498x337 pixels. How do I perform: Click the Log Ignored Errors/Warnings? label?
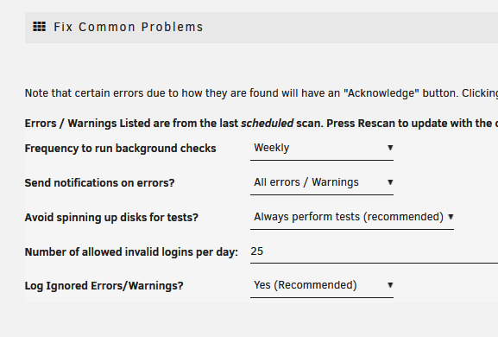[104, 286]
